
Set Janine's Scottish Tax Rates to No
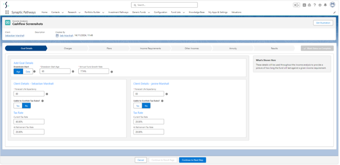[x=146, y=106]
